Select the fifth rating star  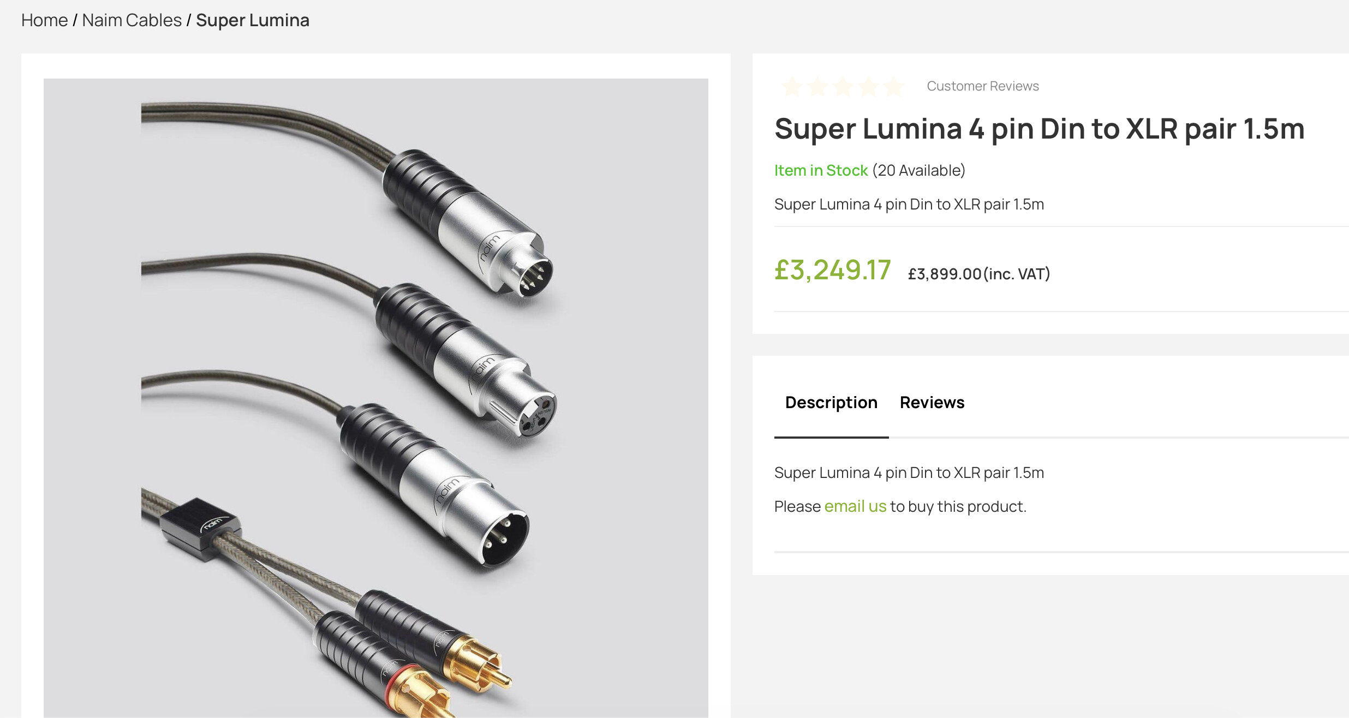[894, 87]
